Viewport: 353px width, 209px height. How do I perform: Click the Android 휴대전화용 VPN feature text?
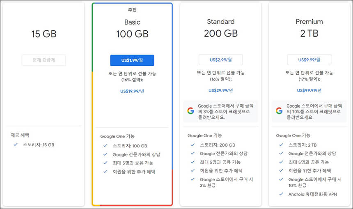tap(312, 194)
